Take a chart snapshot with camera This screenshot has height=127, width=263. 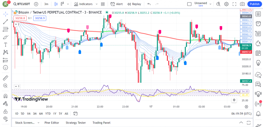point(242,4)
